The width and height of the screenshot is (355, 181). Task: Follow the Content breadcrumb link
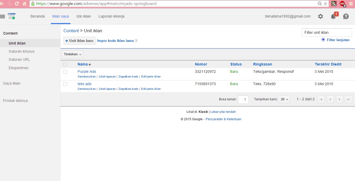(x=71, y=31)
